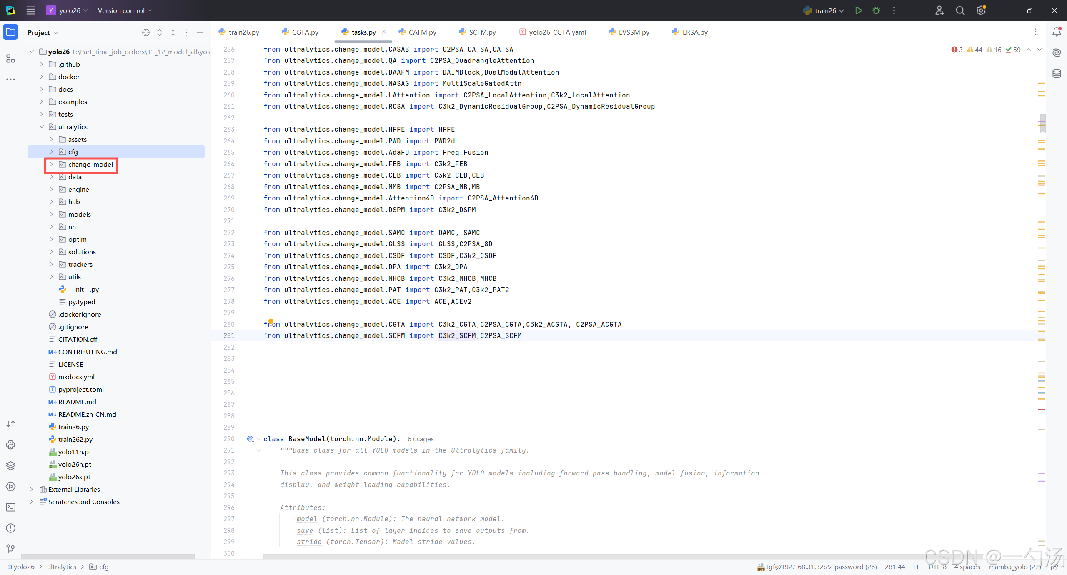Viewport: 1067px width, 575px height.
Task: Run the train26 configuration
Action: [858, 10]
